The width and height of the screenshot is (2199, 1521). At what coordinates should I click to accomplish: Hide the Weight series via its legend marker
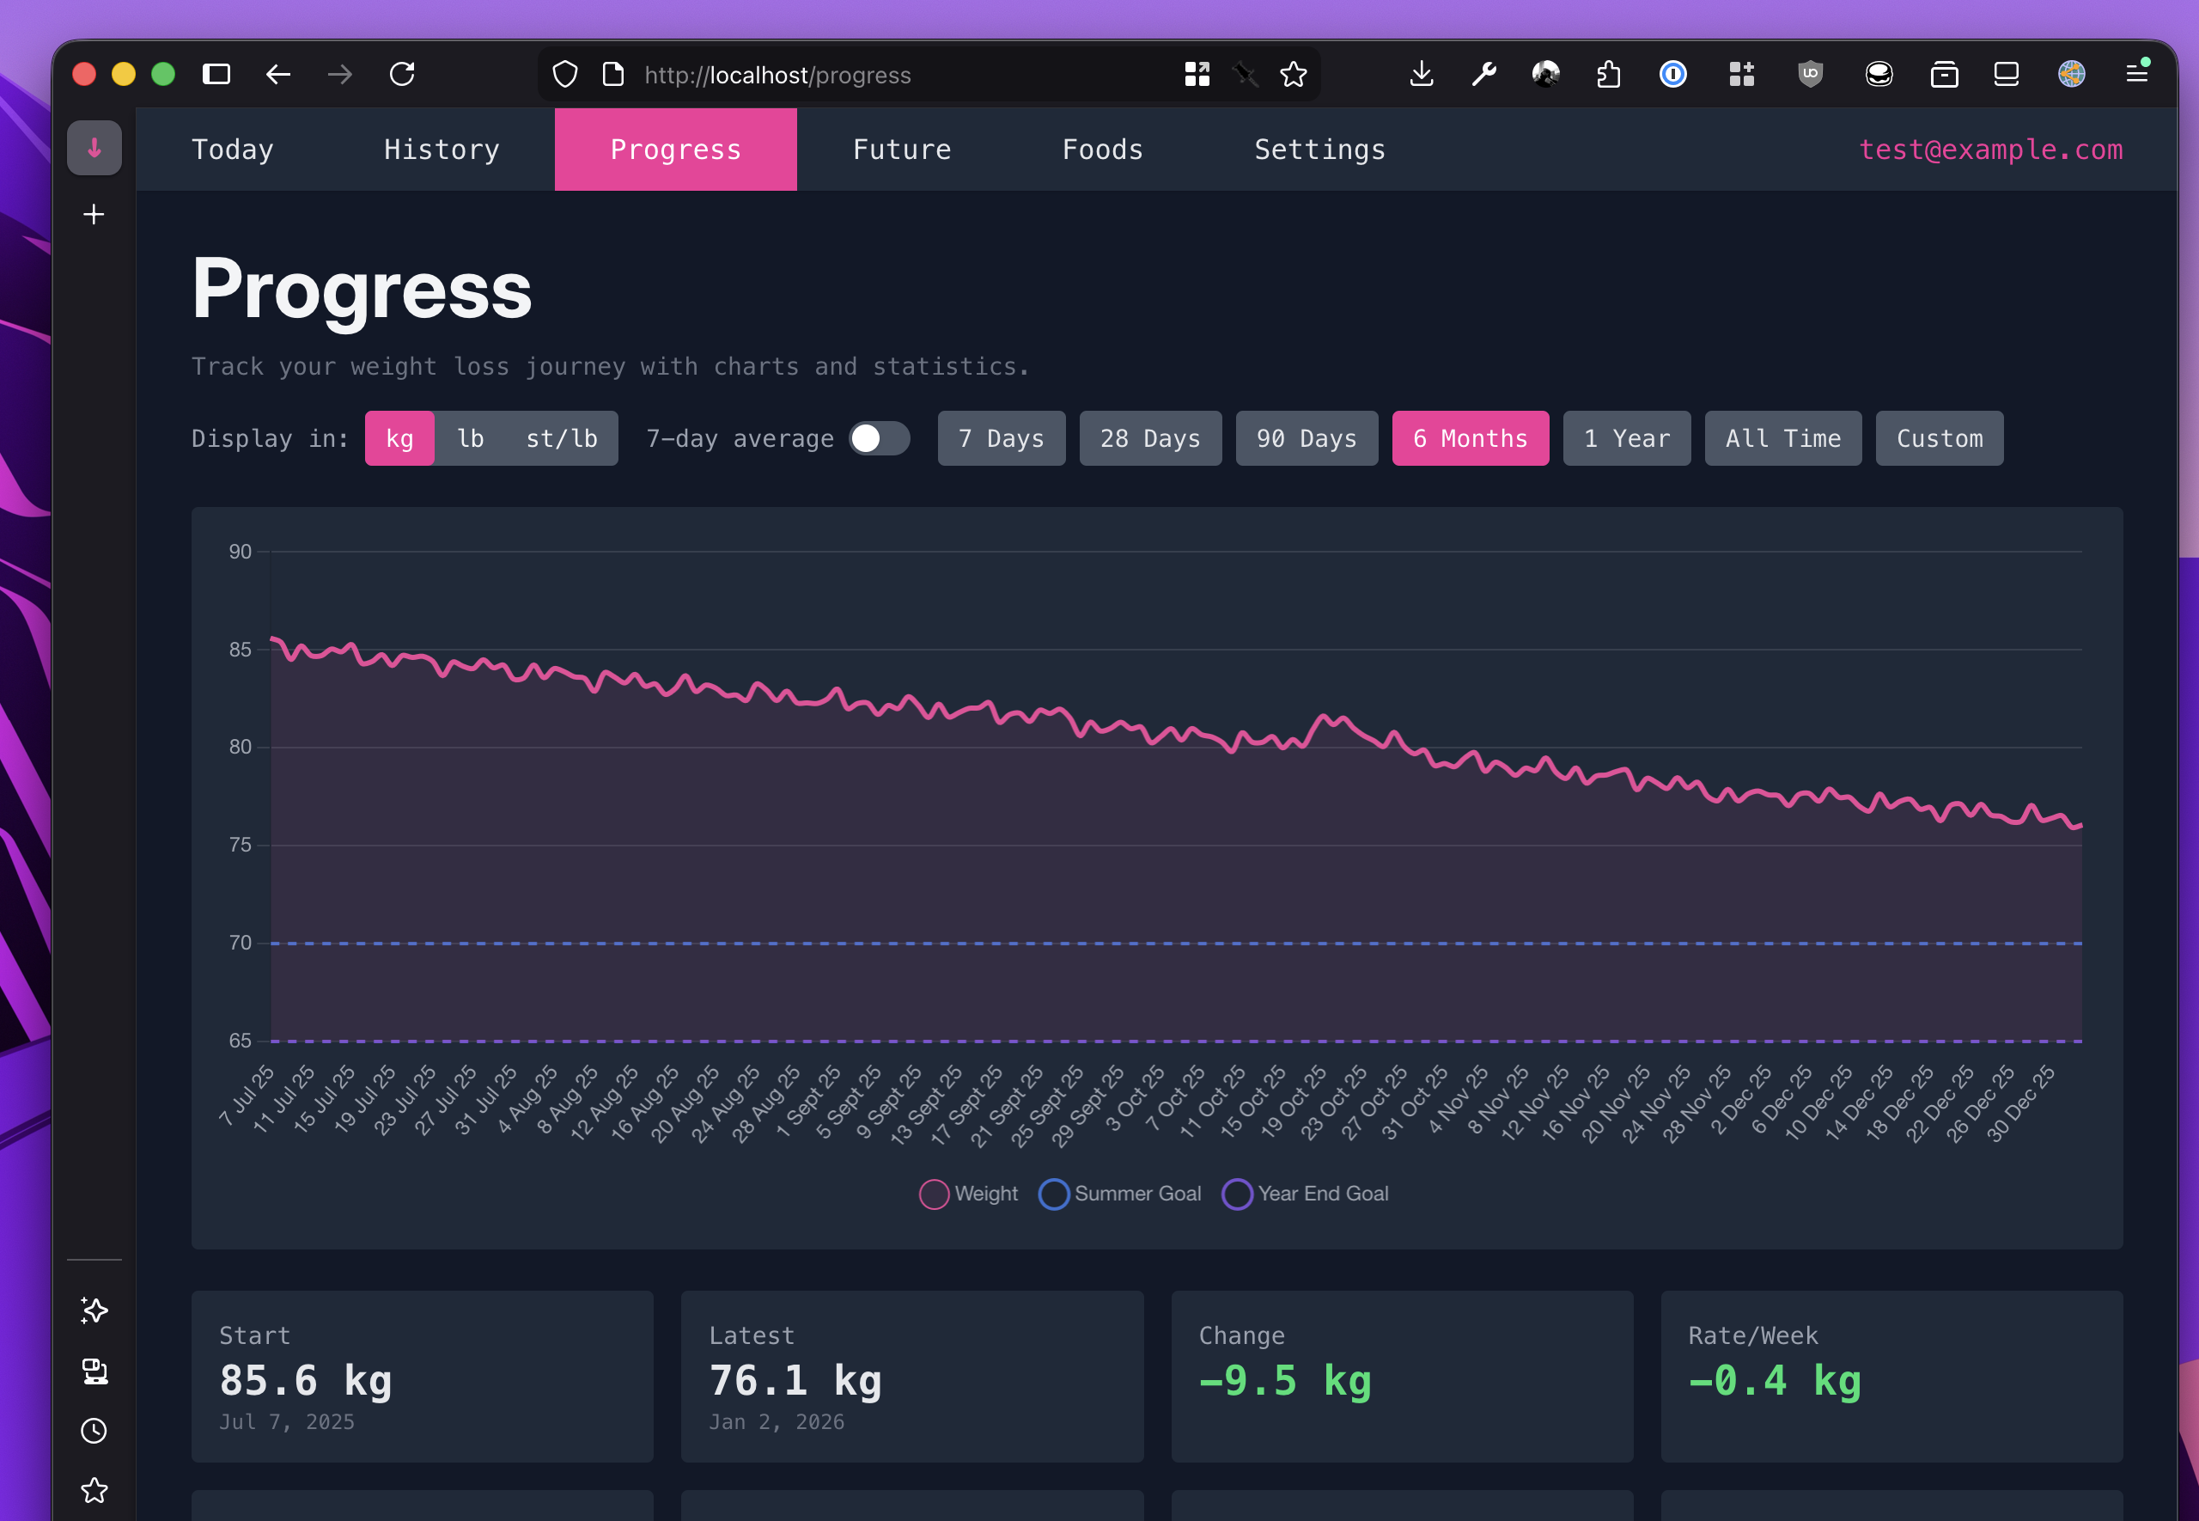935,1194
